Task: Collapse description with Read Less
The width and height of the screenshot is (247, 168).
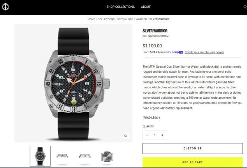Action: pos(151,118)
